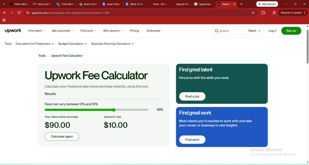The image size is (309, 165).
Task: Click the Post a job button
Action: pos(192,96)
